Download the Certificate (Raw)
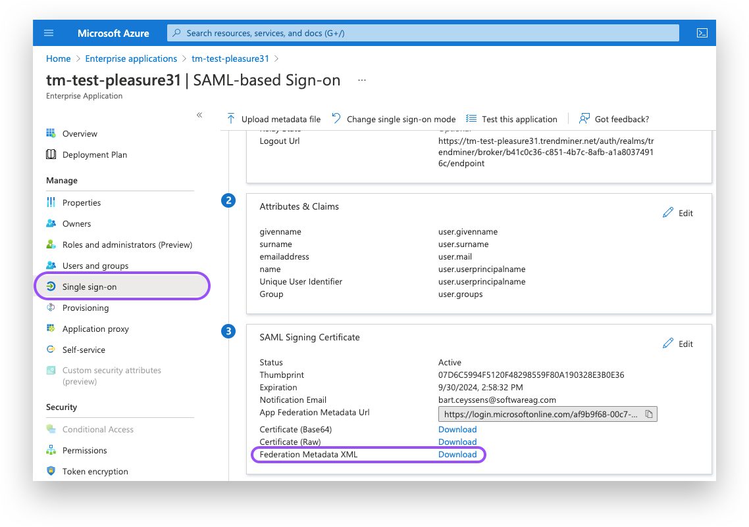749x527 pixels. [x=457, y=442]
